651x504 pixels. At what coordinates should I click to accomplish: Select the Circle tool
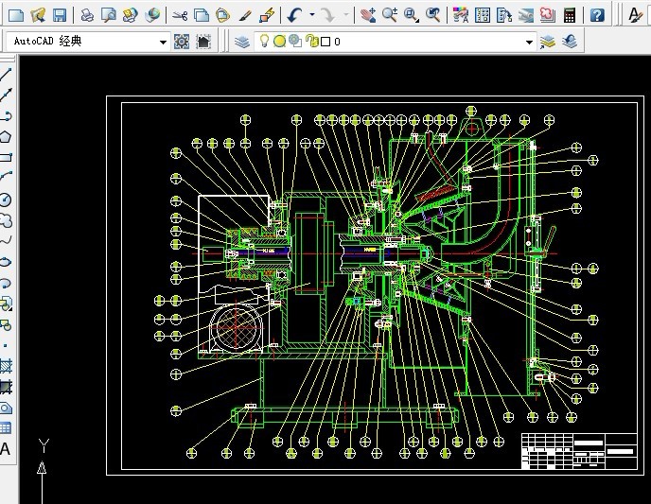[6, 200]
